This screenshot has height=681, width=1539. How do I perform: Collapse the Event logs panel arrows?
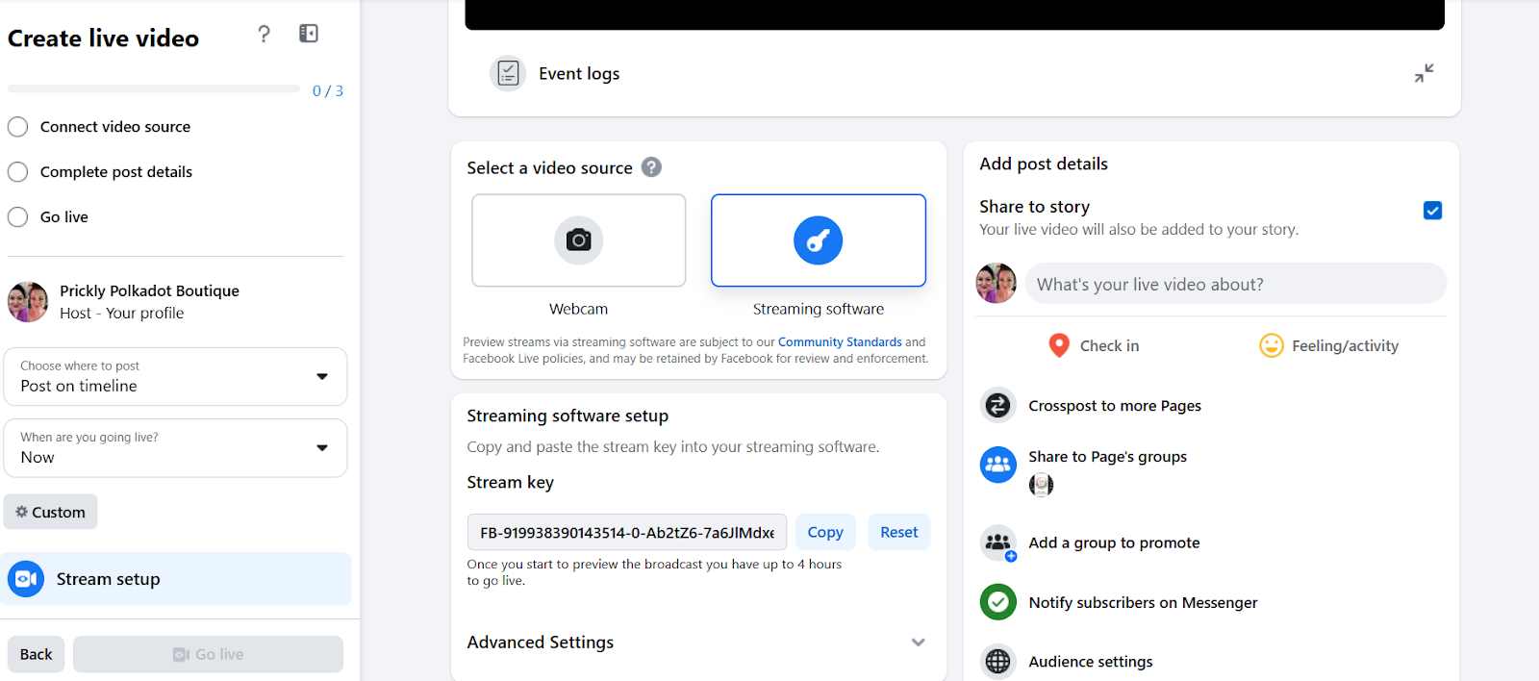click(1424, 73)
